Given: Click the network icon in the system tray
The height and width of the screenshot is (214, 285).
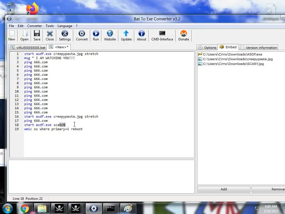Looking at the screenshot, I should 257,208.
